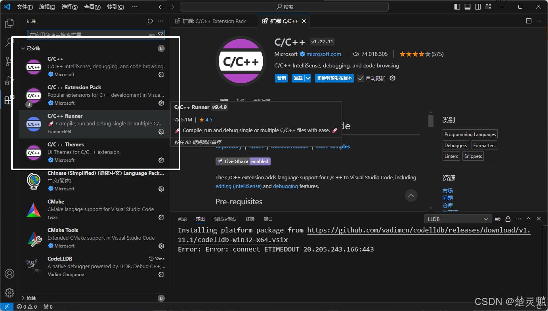Switch to the 终端 panel tab
The height and width of the screenshot is (311, 548).
point(250,219)
